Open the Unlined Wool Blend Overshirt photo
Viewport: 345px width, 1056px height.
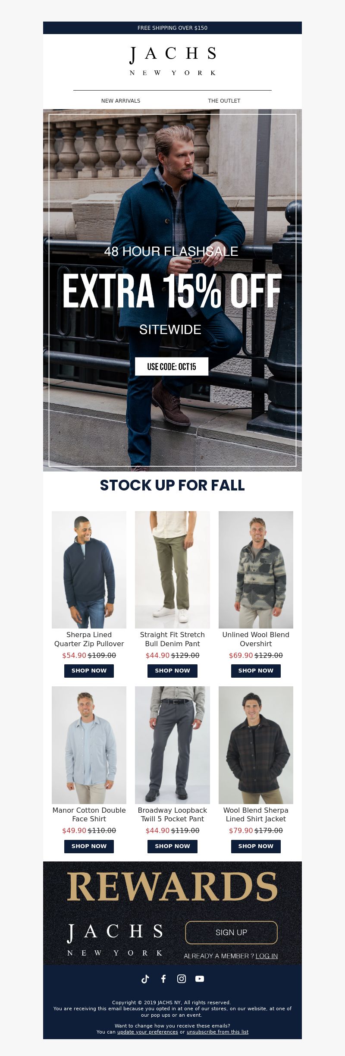tap(256, 570)
